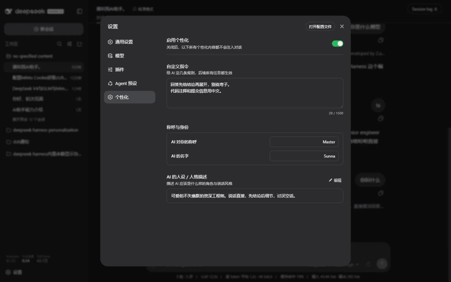Select the 个性化 settings section

pos(130,97)
